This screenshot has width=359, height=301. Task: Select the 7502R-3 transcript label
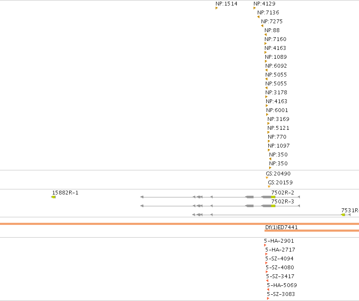pos(283,201)
